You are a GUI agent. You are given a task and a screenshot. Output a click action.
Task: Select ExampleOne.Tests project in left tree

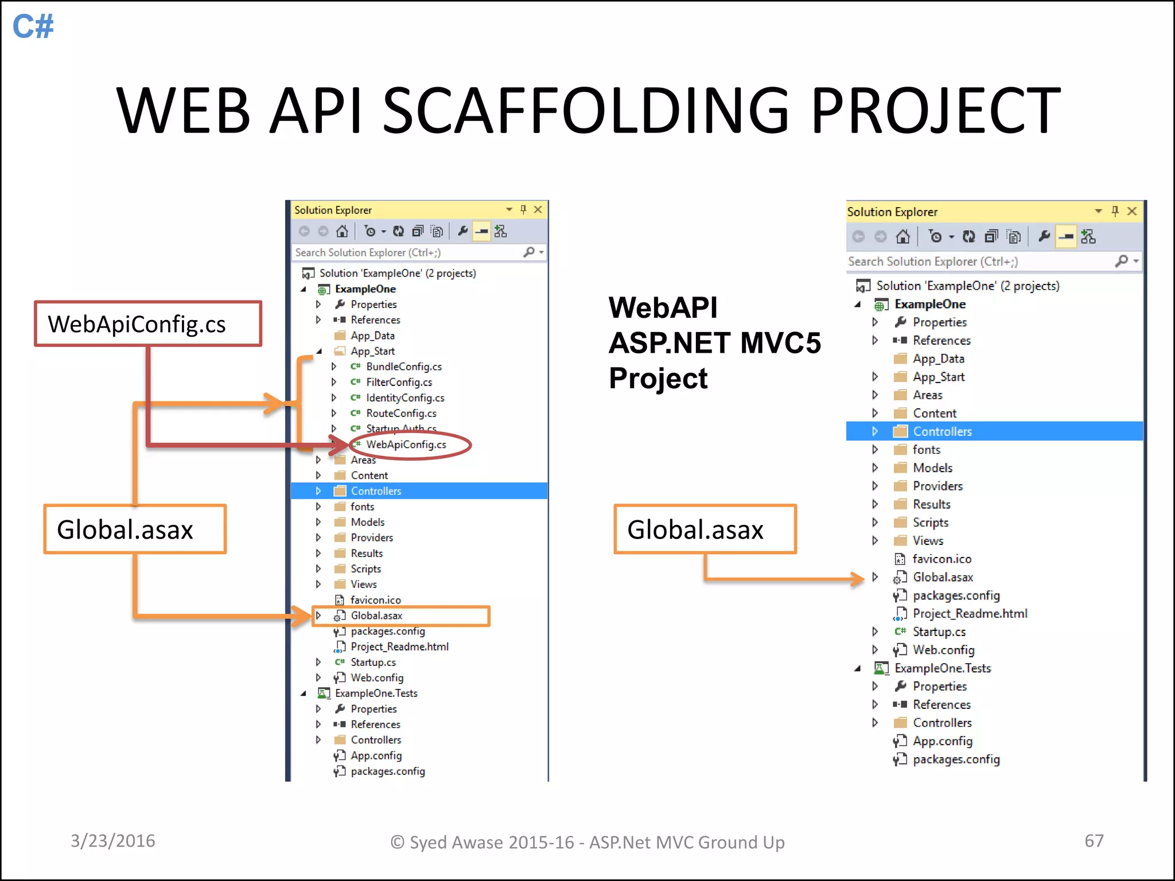point(376,693)
